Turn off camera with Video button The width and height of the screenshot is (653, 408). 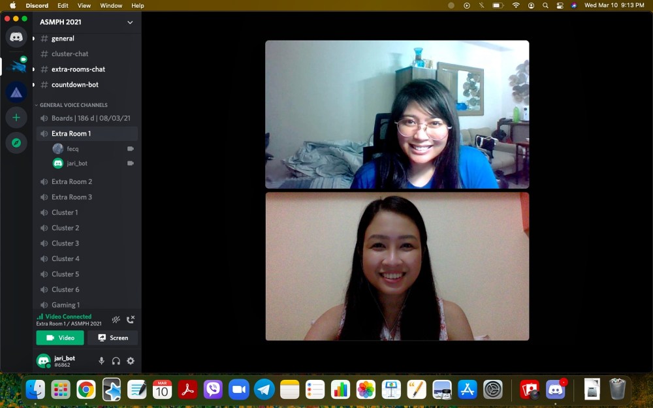(x=60, y=337)
